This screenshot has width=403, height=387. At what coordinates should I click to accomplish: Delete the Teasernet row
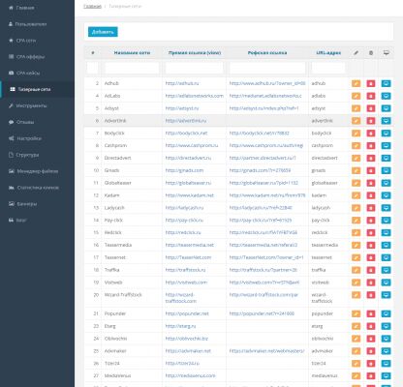click(x=371, y=257)
